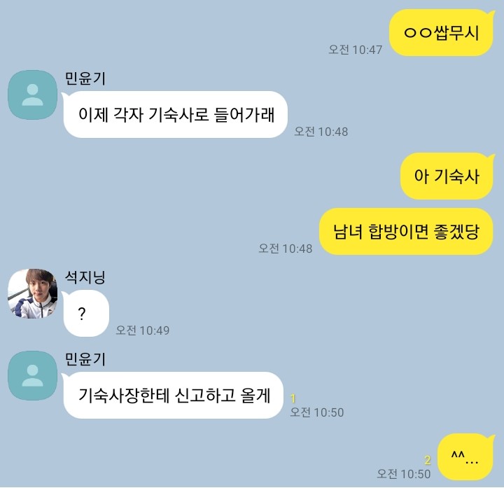
Task: Tap the 남녀 합방이면 좋겠당 message
Action: 406,232
